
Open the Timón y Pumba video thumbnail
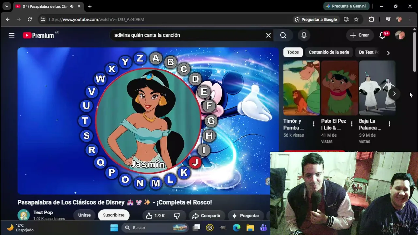[x=301, y=88]
